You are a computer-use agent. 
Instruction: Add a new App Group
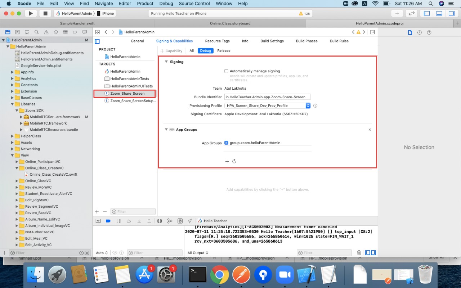[x=227, y=161]
